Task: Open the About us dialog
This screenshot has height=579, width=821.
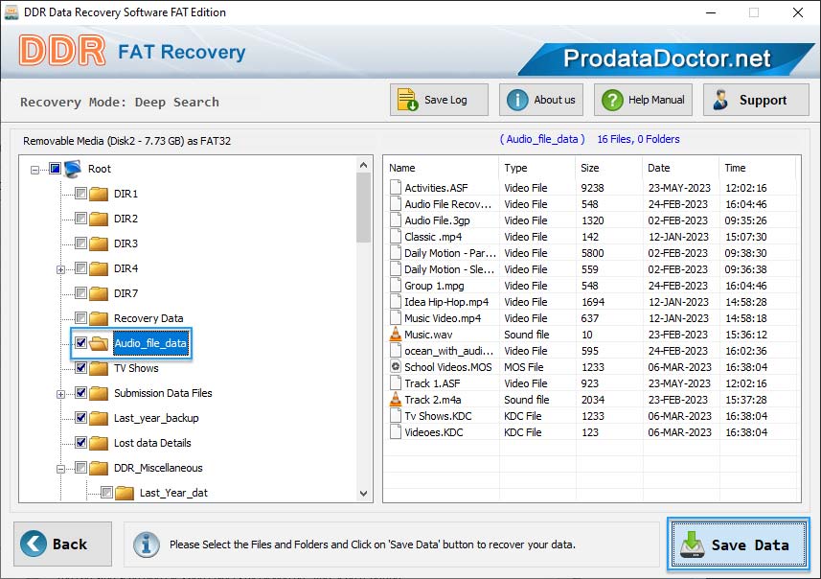Action: [x=541, y=100]
